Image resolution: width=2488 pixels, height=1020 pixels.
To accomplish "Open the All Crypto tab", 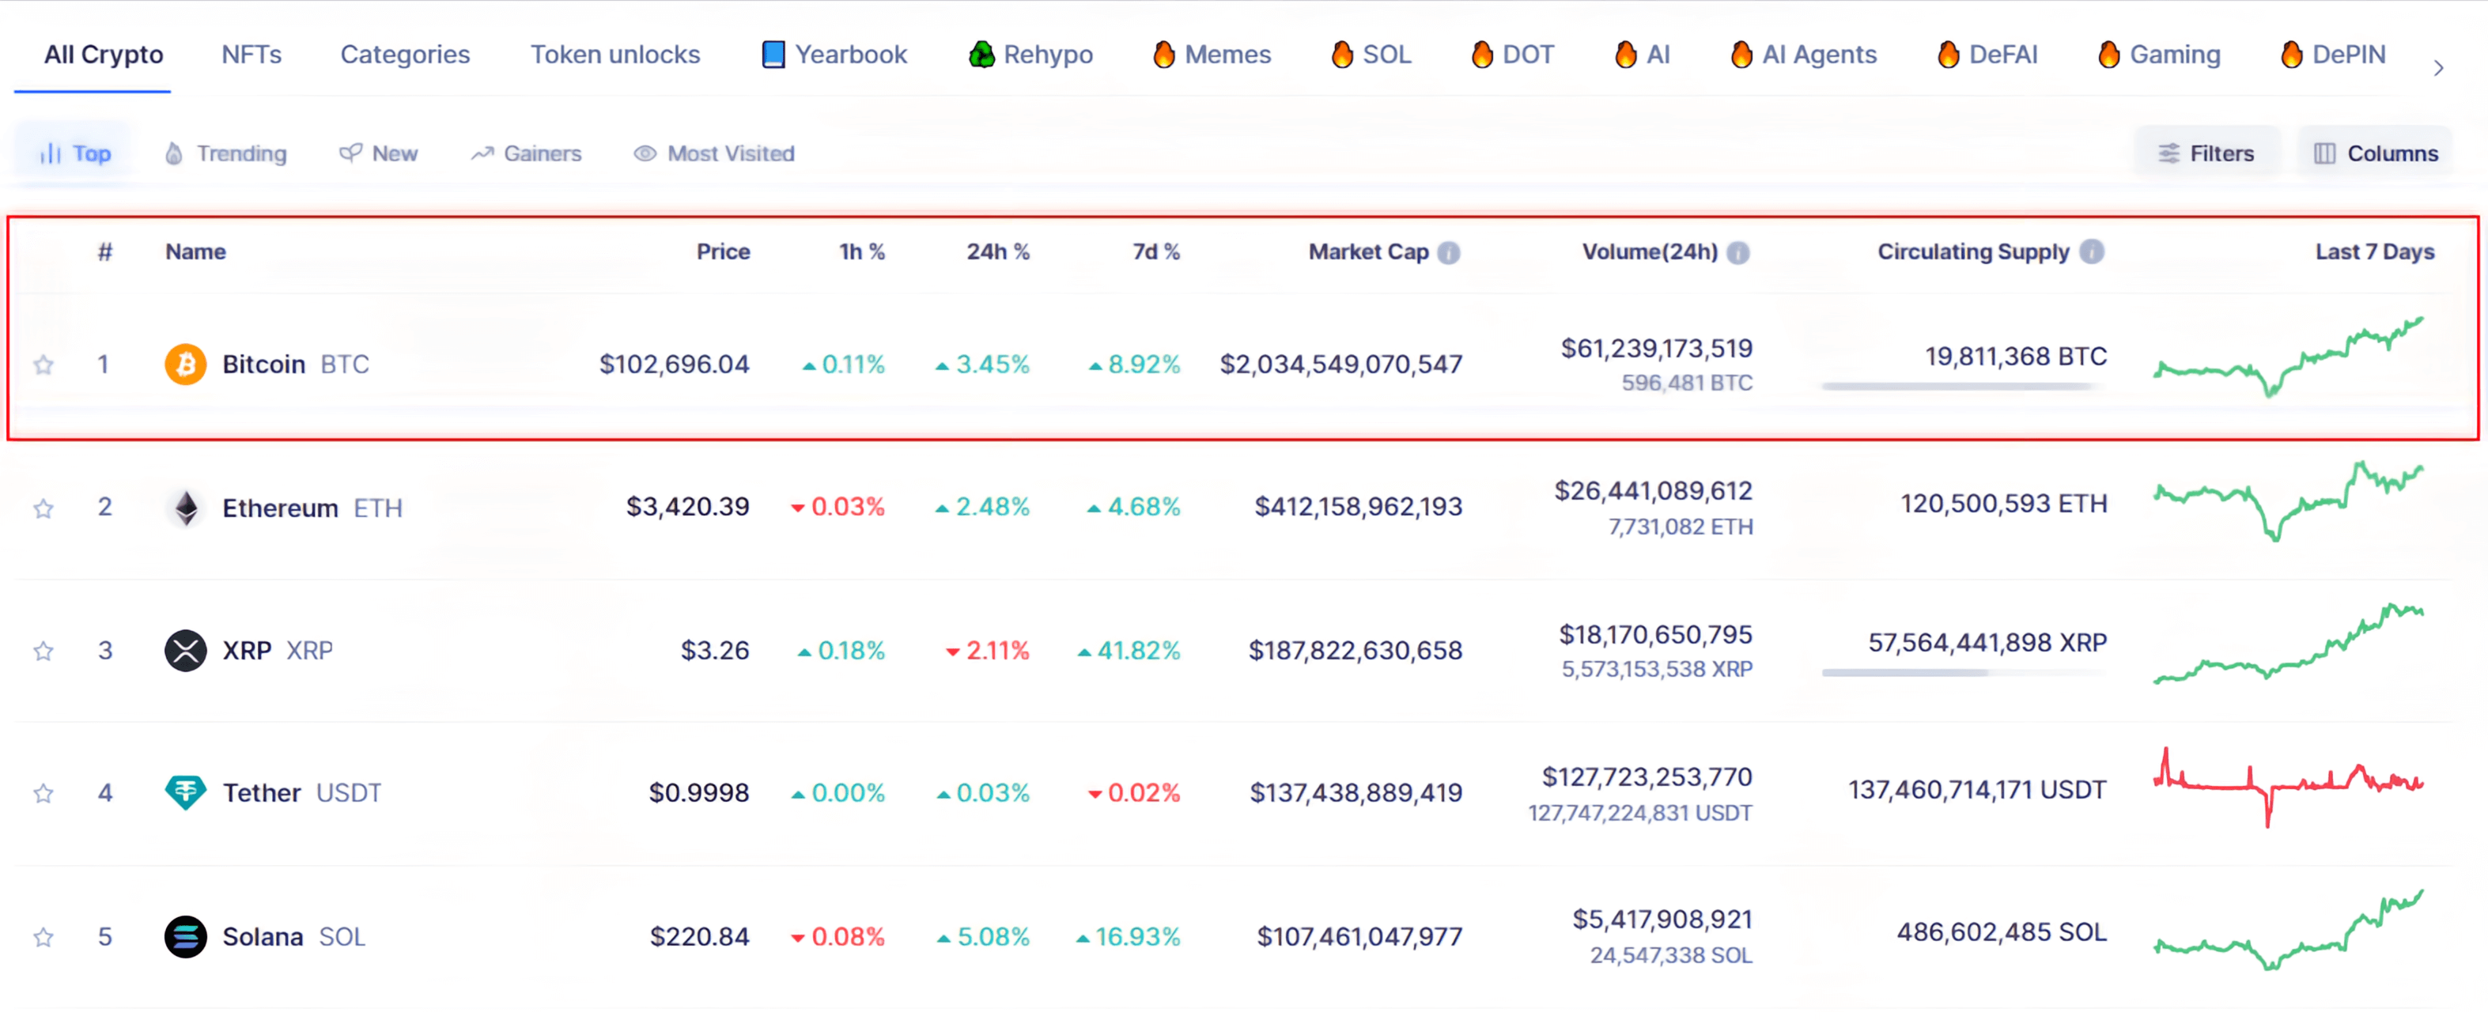I will coord(104,54).
